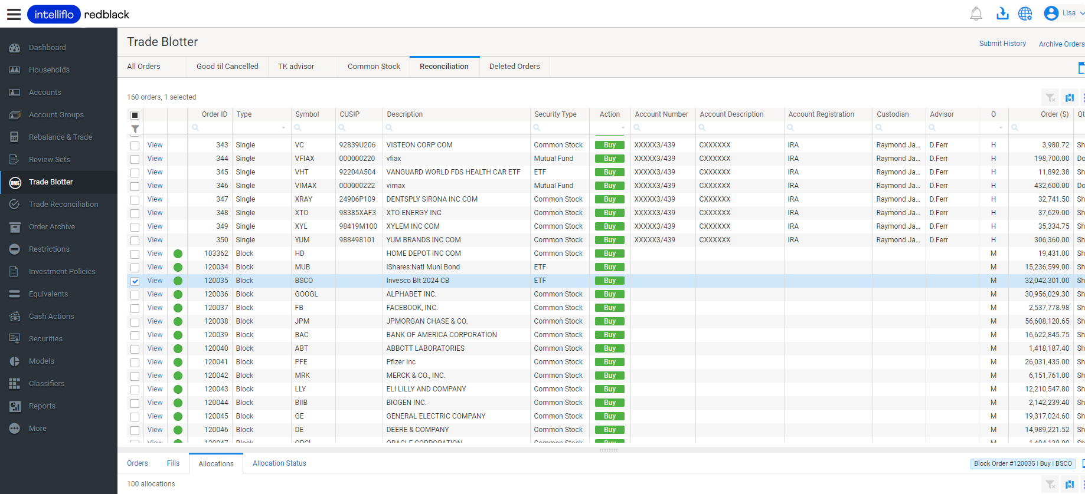
Task: Open Cash Actions in sidebar
Action: 51,317
